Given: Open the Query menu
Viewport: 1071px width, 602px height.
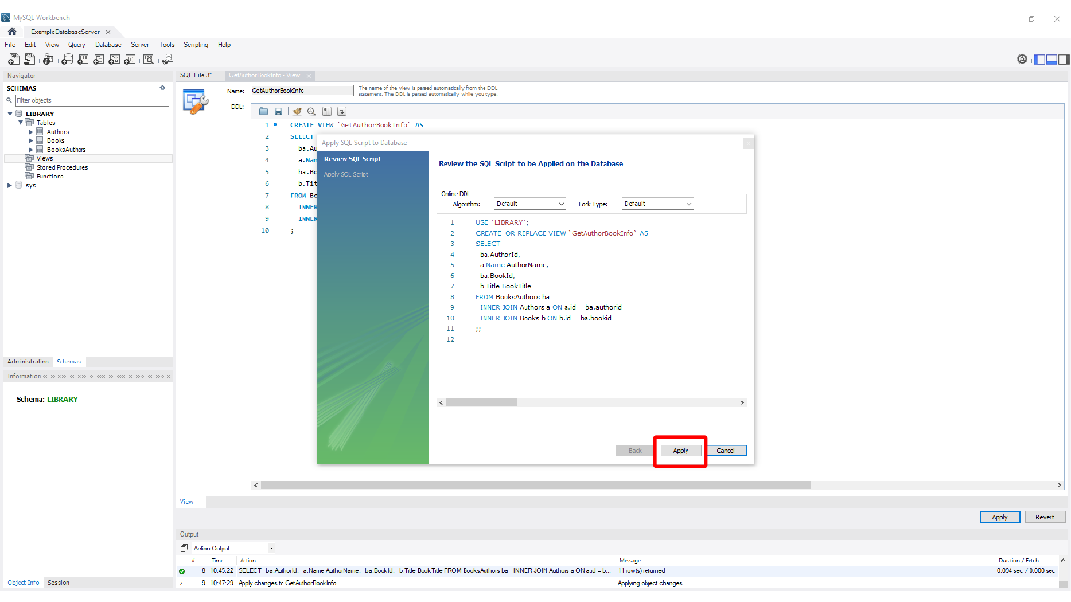Looking at the screenshot, I should pos(76,45).
